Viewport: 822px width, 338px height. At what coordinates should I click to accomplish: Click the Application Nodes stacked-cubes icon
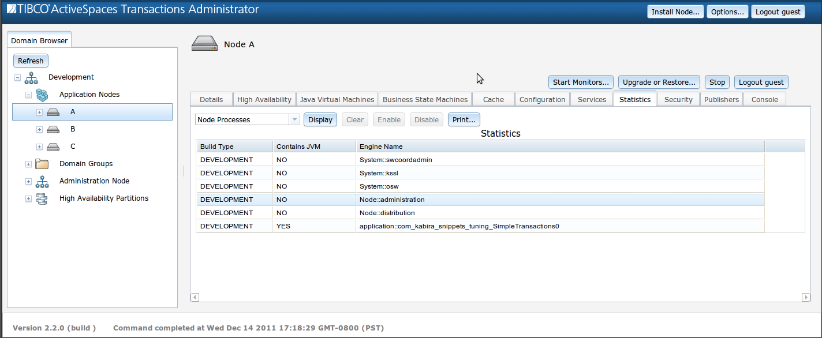point(42,94)
